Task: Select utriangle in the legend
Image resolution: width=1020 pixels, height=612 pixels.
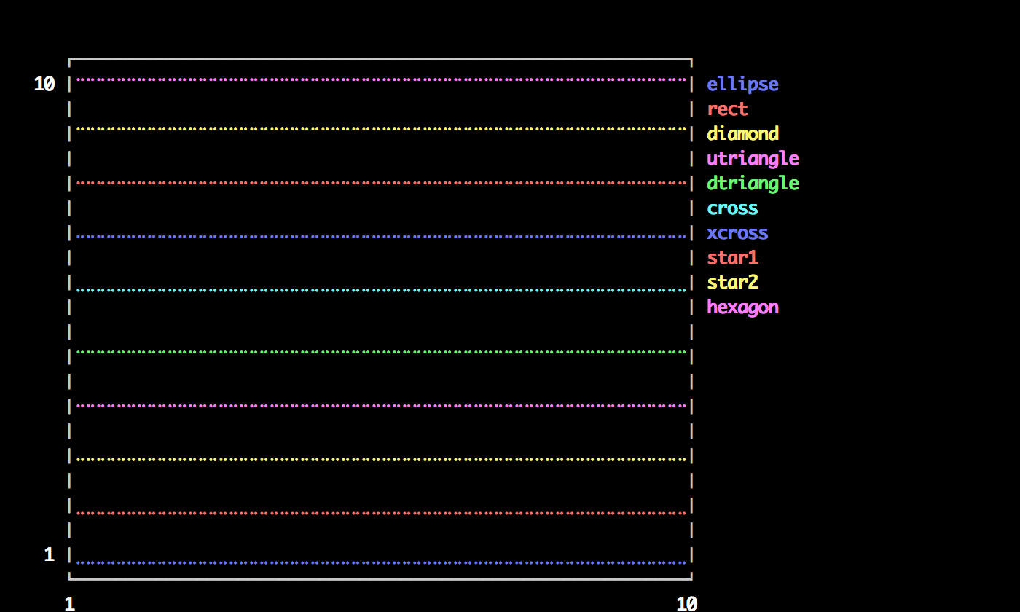Action: point(753,159)
